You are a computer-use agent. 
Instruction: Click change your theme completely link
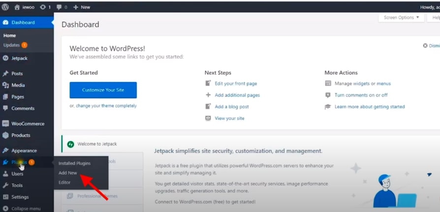[106, 106]
